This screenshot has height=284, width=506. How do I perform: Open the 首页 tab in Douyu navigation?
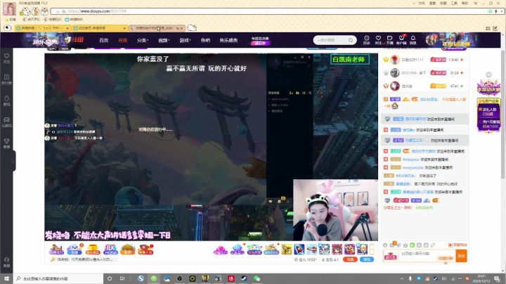103,40
